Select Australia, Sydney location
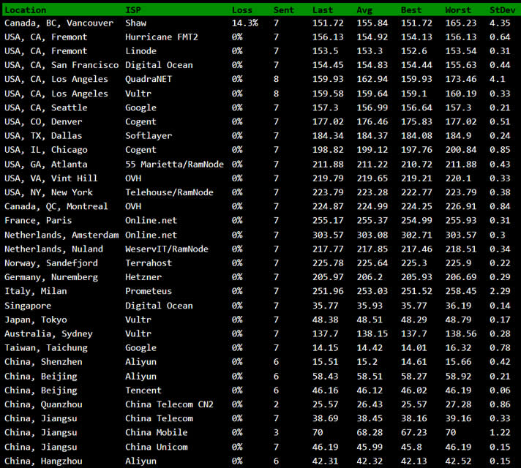The width and height of the screenshot is (521, 468). [x=48, y=333]
